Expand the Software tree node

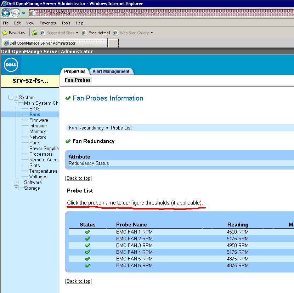click(x=16, y=182)
